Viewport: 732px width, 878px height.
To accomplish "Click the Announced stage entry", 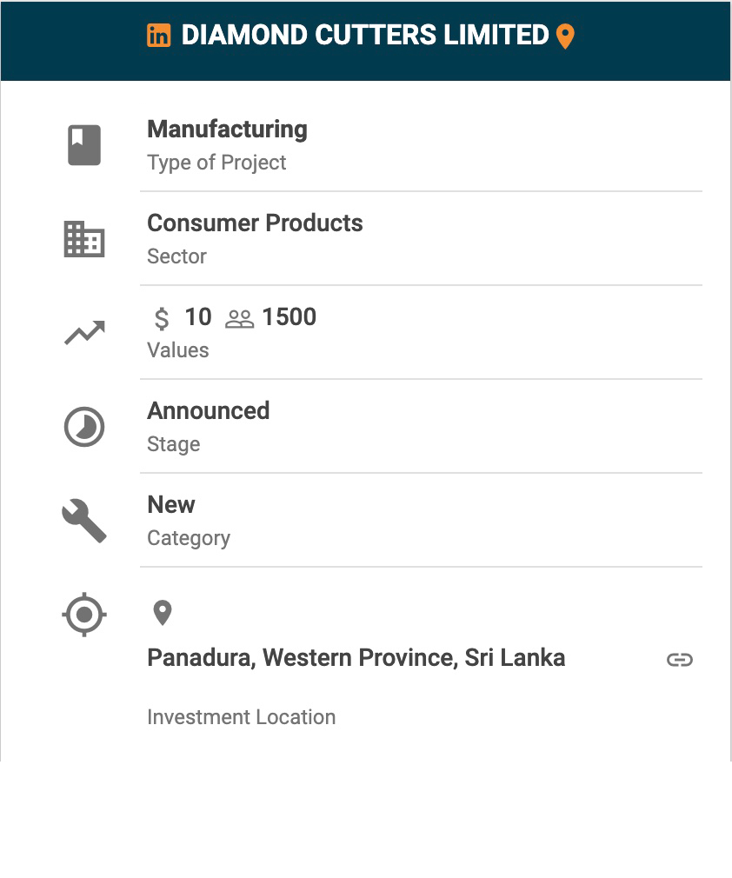I will point(209,411).
